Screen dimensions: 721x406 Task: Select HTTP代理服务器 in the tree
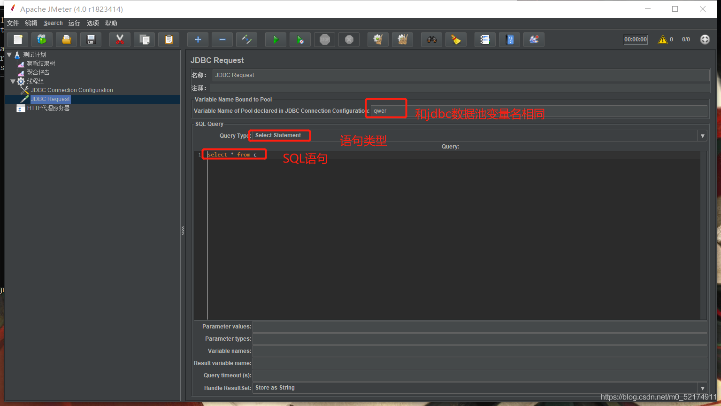click(48, 108)
